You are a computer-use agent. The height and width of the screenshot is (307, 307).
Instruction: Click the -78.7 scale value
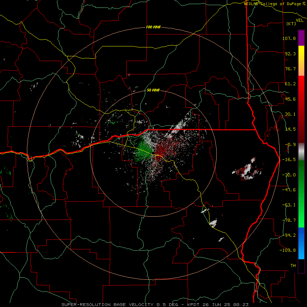click(289, 220)
